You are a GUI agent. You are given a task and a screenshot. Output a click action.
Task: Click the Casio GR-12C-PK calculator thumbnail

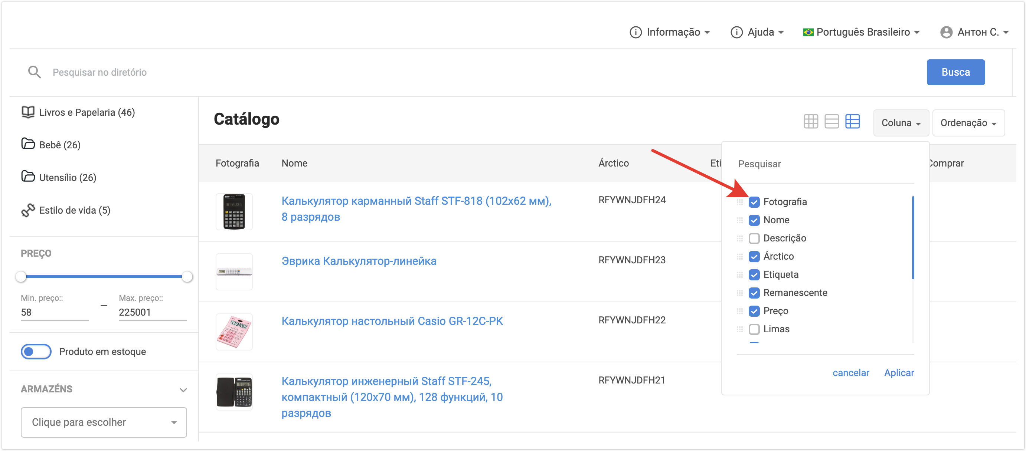tap(234, 332)
